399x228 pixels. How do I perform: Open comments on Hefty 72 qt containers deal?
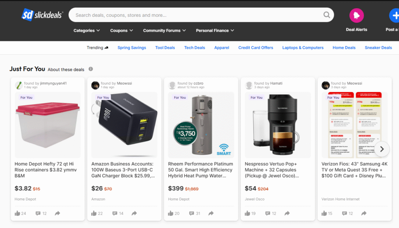38,213
